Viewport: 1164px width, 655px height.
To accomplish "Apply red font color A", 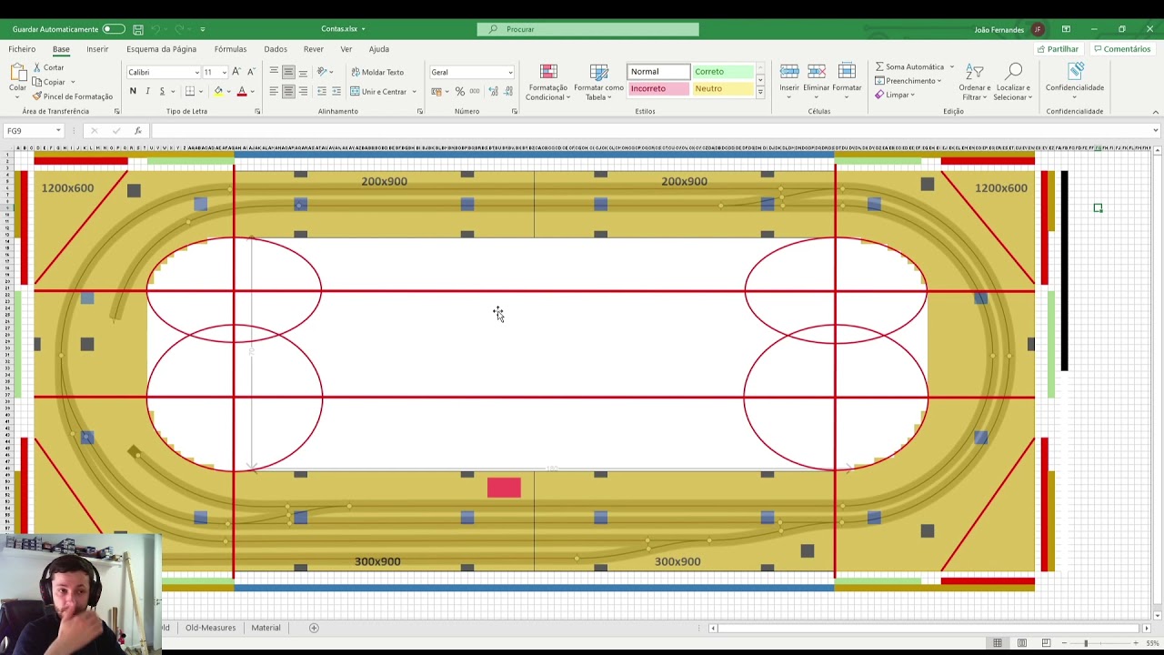I will pos(242,91).
